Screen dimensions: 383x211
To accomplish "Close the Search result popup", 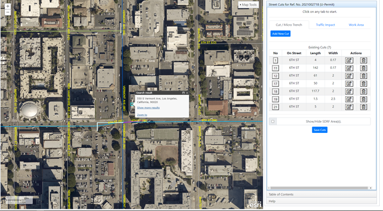I will tap(187, 93).
